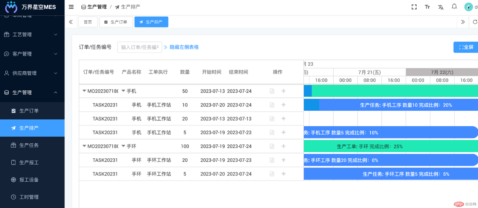The width and height of the screenshot is (478, 208).
Task: Focus the 订单/任务编号 search input
Action: point(139,47)
